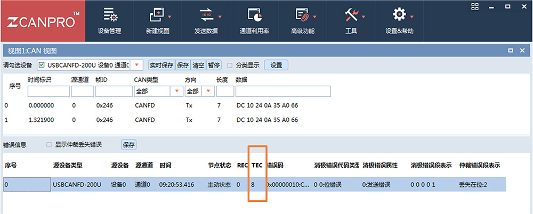Open 设置&帮助 gear icon
Image resolution: width=533 pixels, height=214 pixels.
(x=399, y=15)
